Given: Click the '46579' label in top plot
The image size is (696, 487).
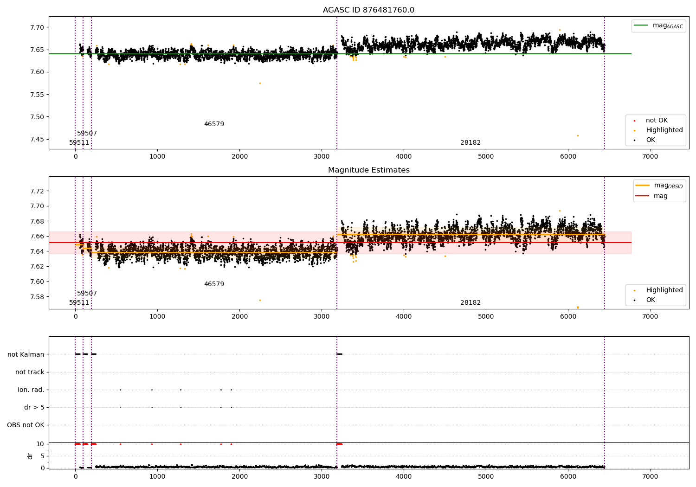Looking at the screenshot, I should pos(214,124).
